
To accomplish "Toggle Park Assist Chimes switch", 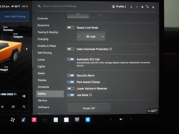I will pyautogui.click(x=71, y=82).
